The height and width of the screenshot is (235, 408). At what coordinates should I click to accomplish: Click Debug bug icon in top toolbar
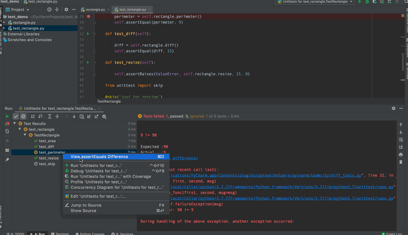click(x=367, y=2)
